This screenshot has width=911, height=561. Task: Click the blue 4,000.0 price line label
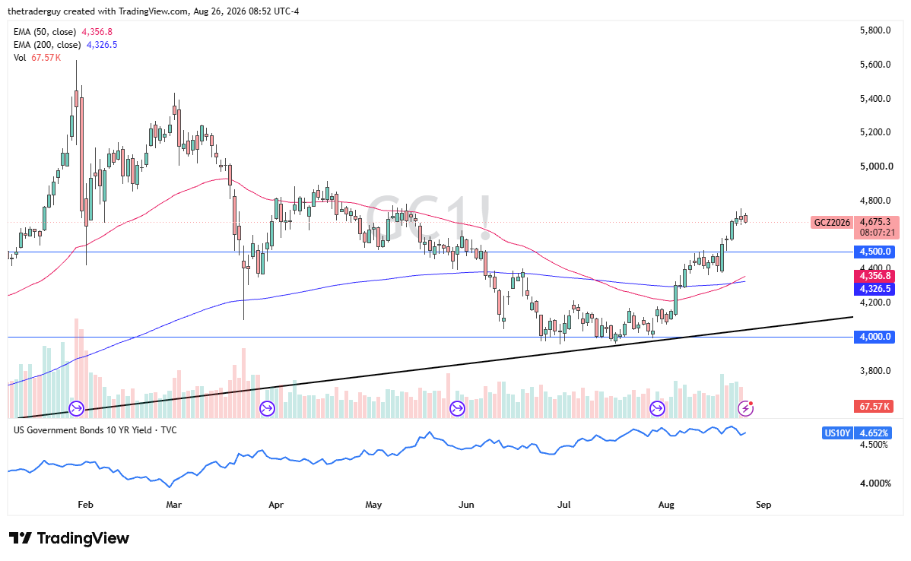(x=874, y=337)
